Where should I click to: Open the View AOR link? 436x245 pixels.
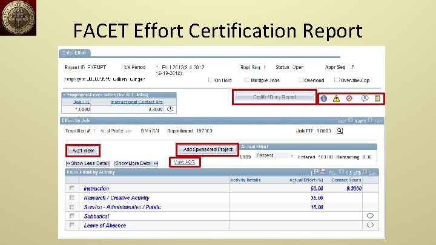(x=184, y=162)
